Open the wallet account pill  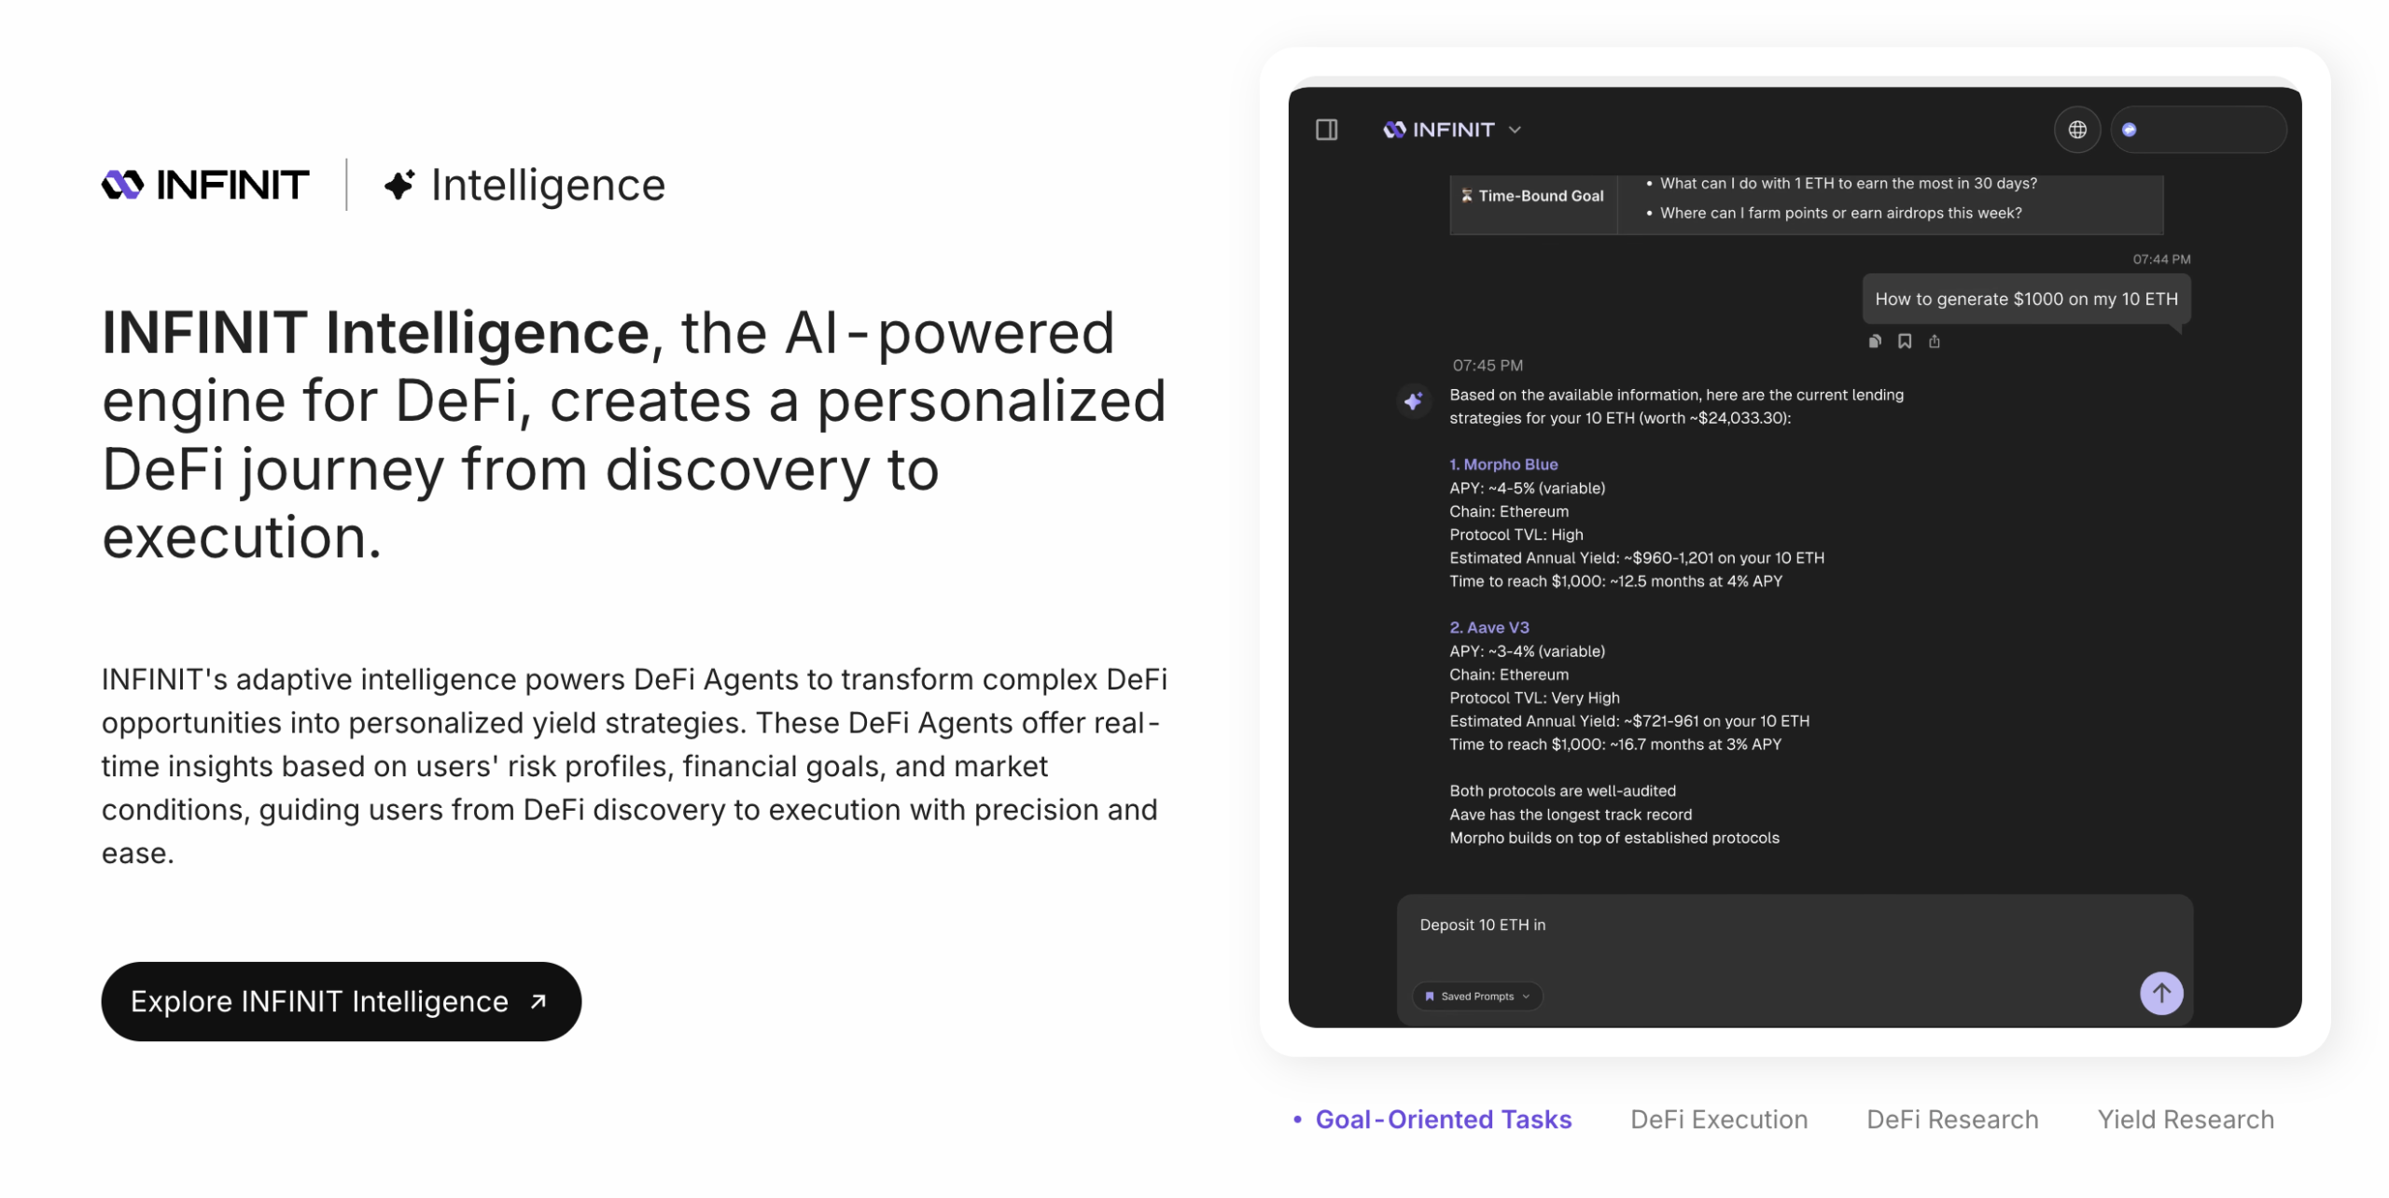pos(2198,130)
